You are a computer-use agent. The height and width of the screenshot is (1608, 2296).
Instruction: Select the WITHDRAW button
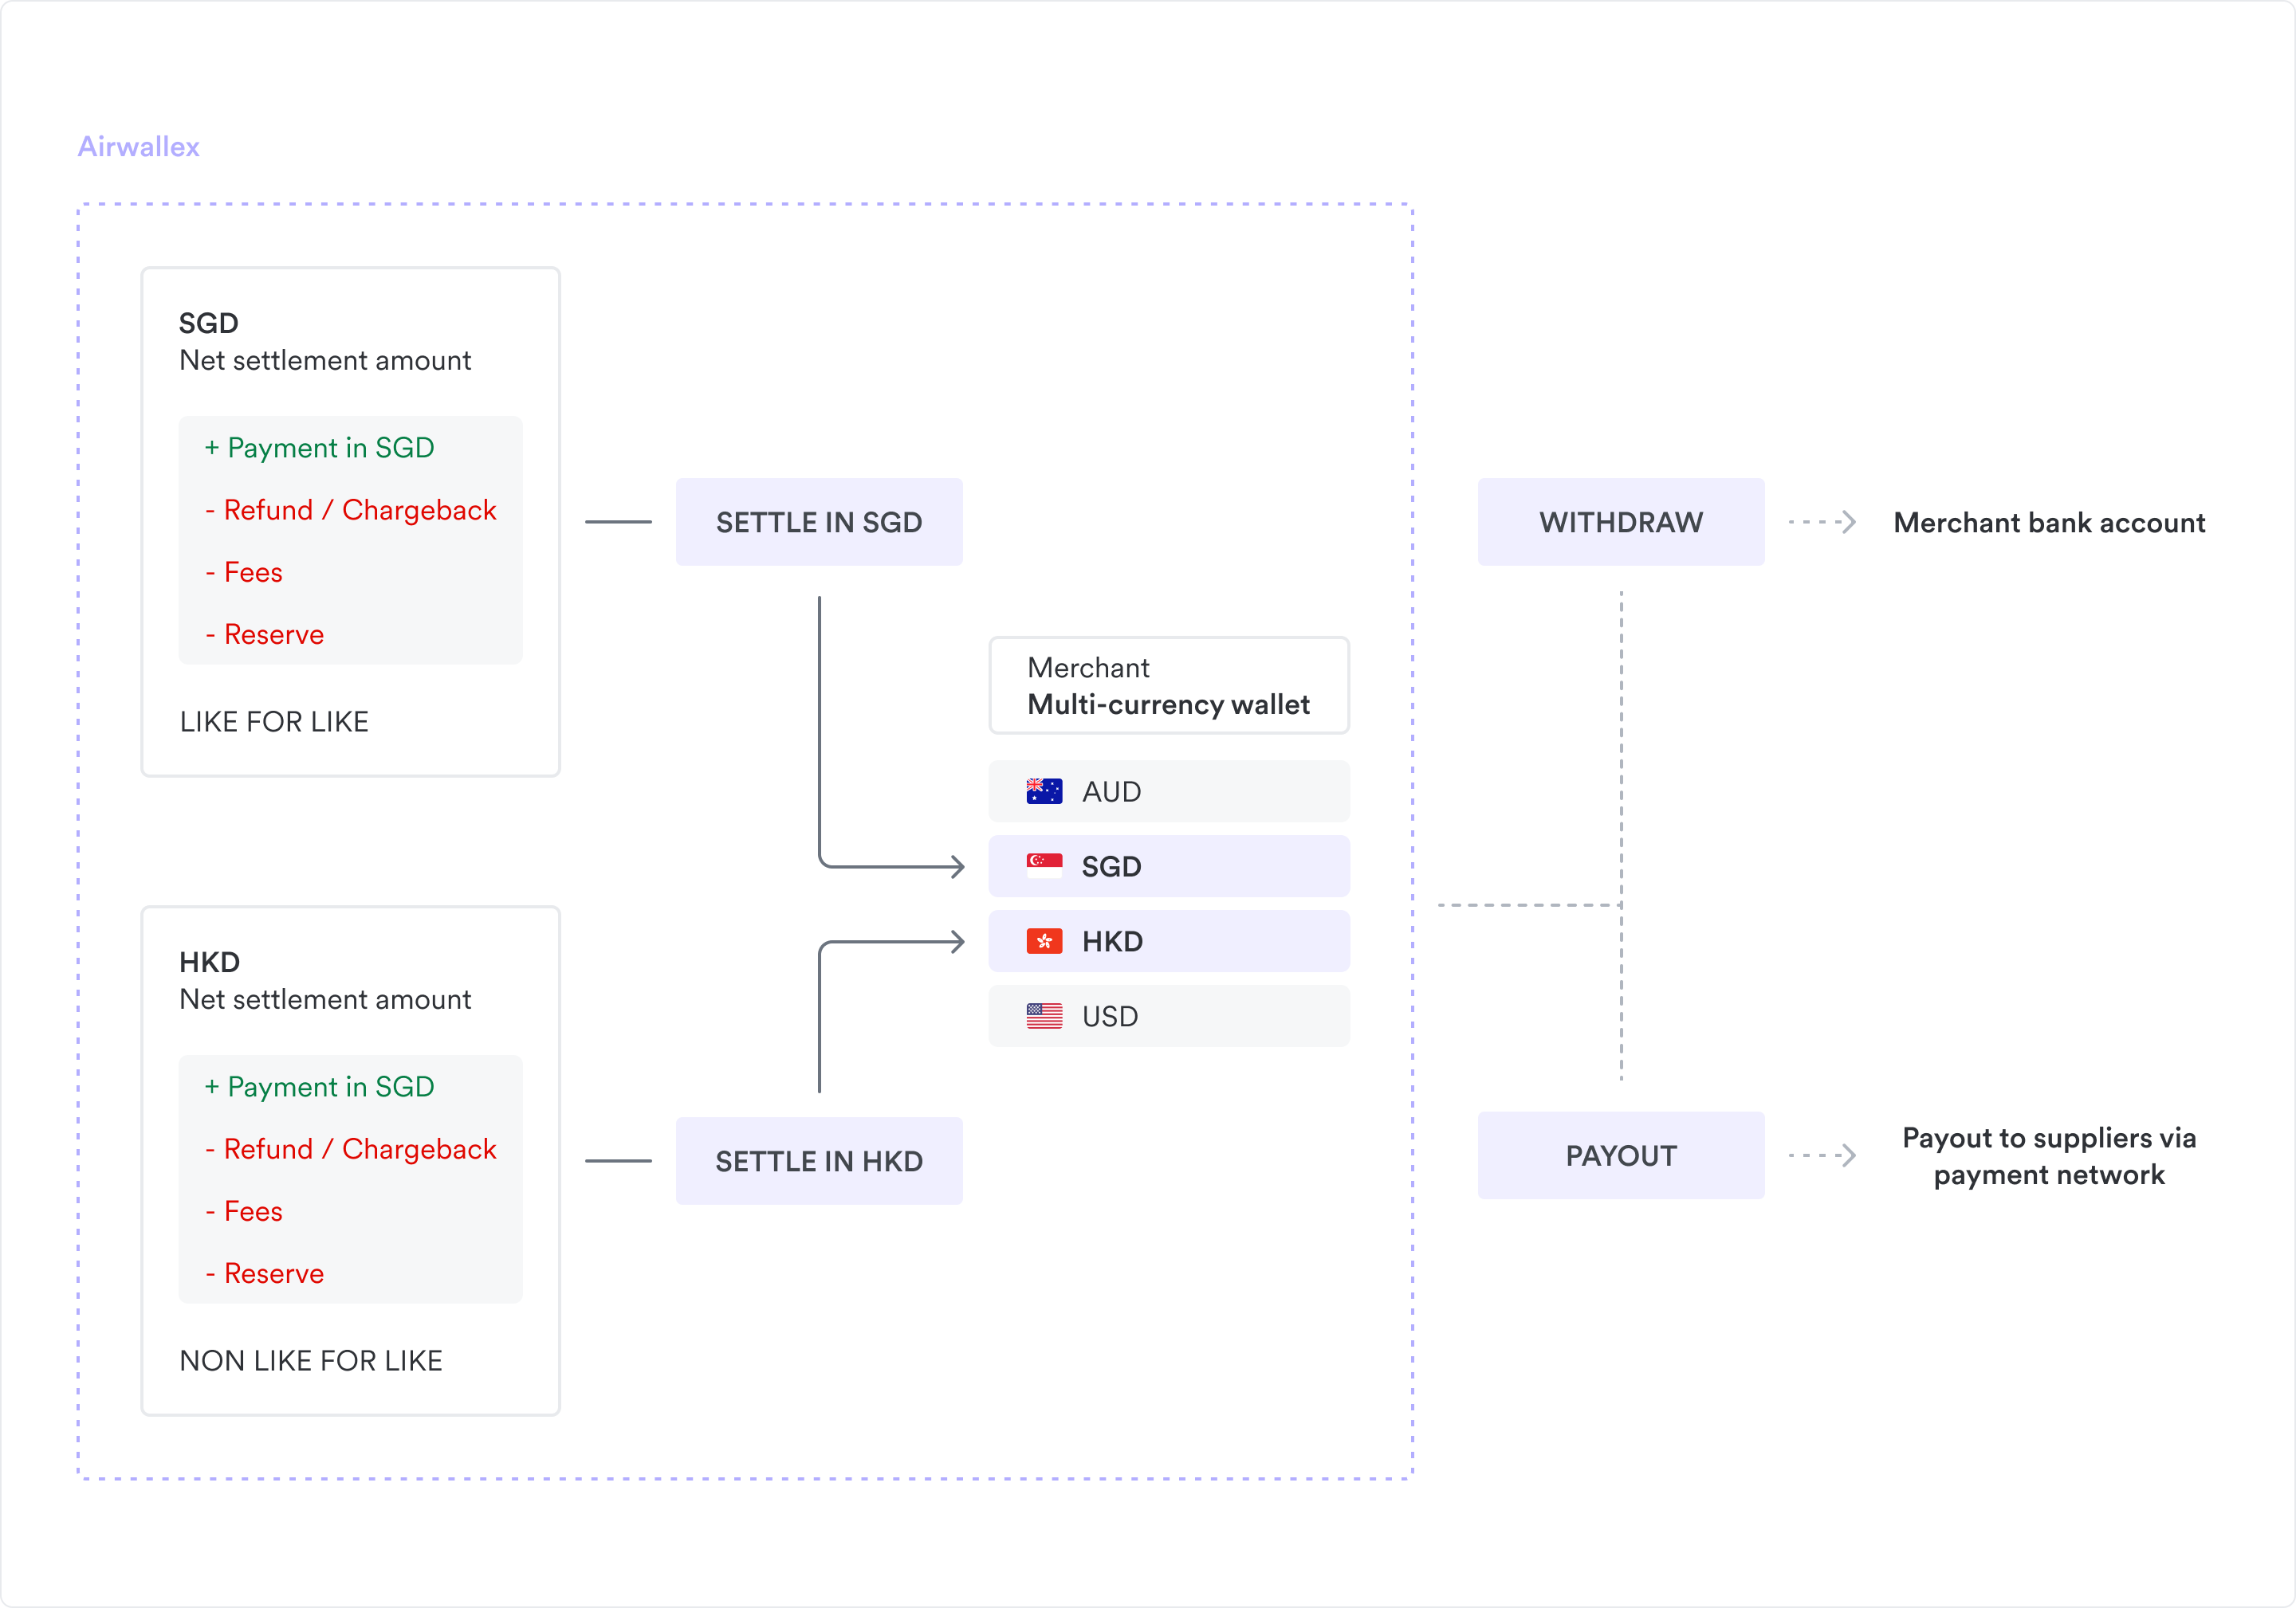(x=1620, y=522)
